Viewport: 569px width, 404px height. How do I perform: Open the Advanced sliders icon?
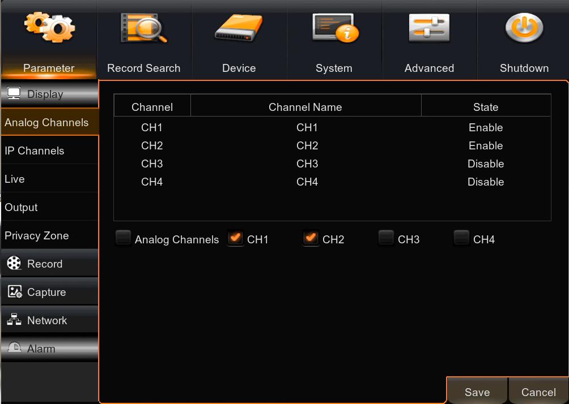(429, 28)
